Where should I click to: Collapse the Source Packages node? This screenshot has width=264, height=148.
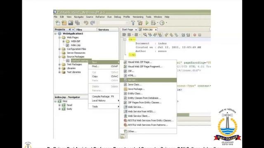pos(59,57)
